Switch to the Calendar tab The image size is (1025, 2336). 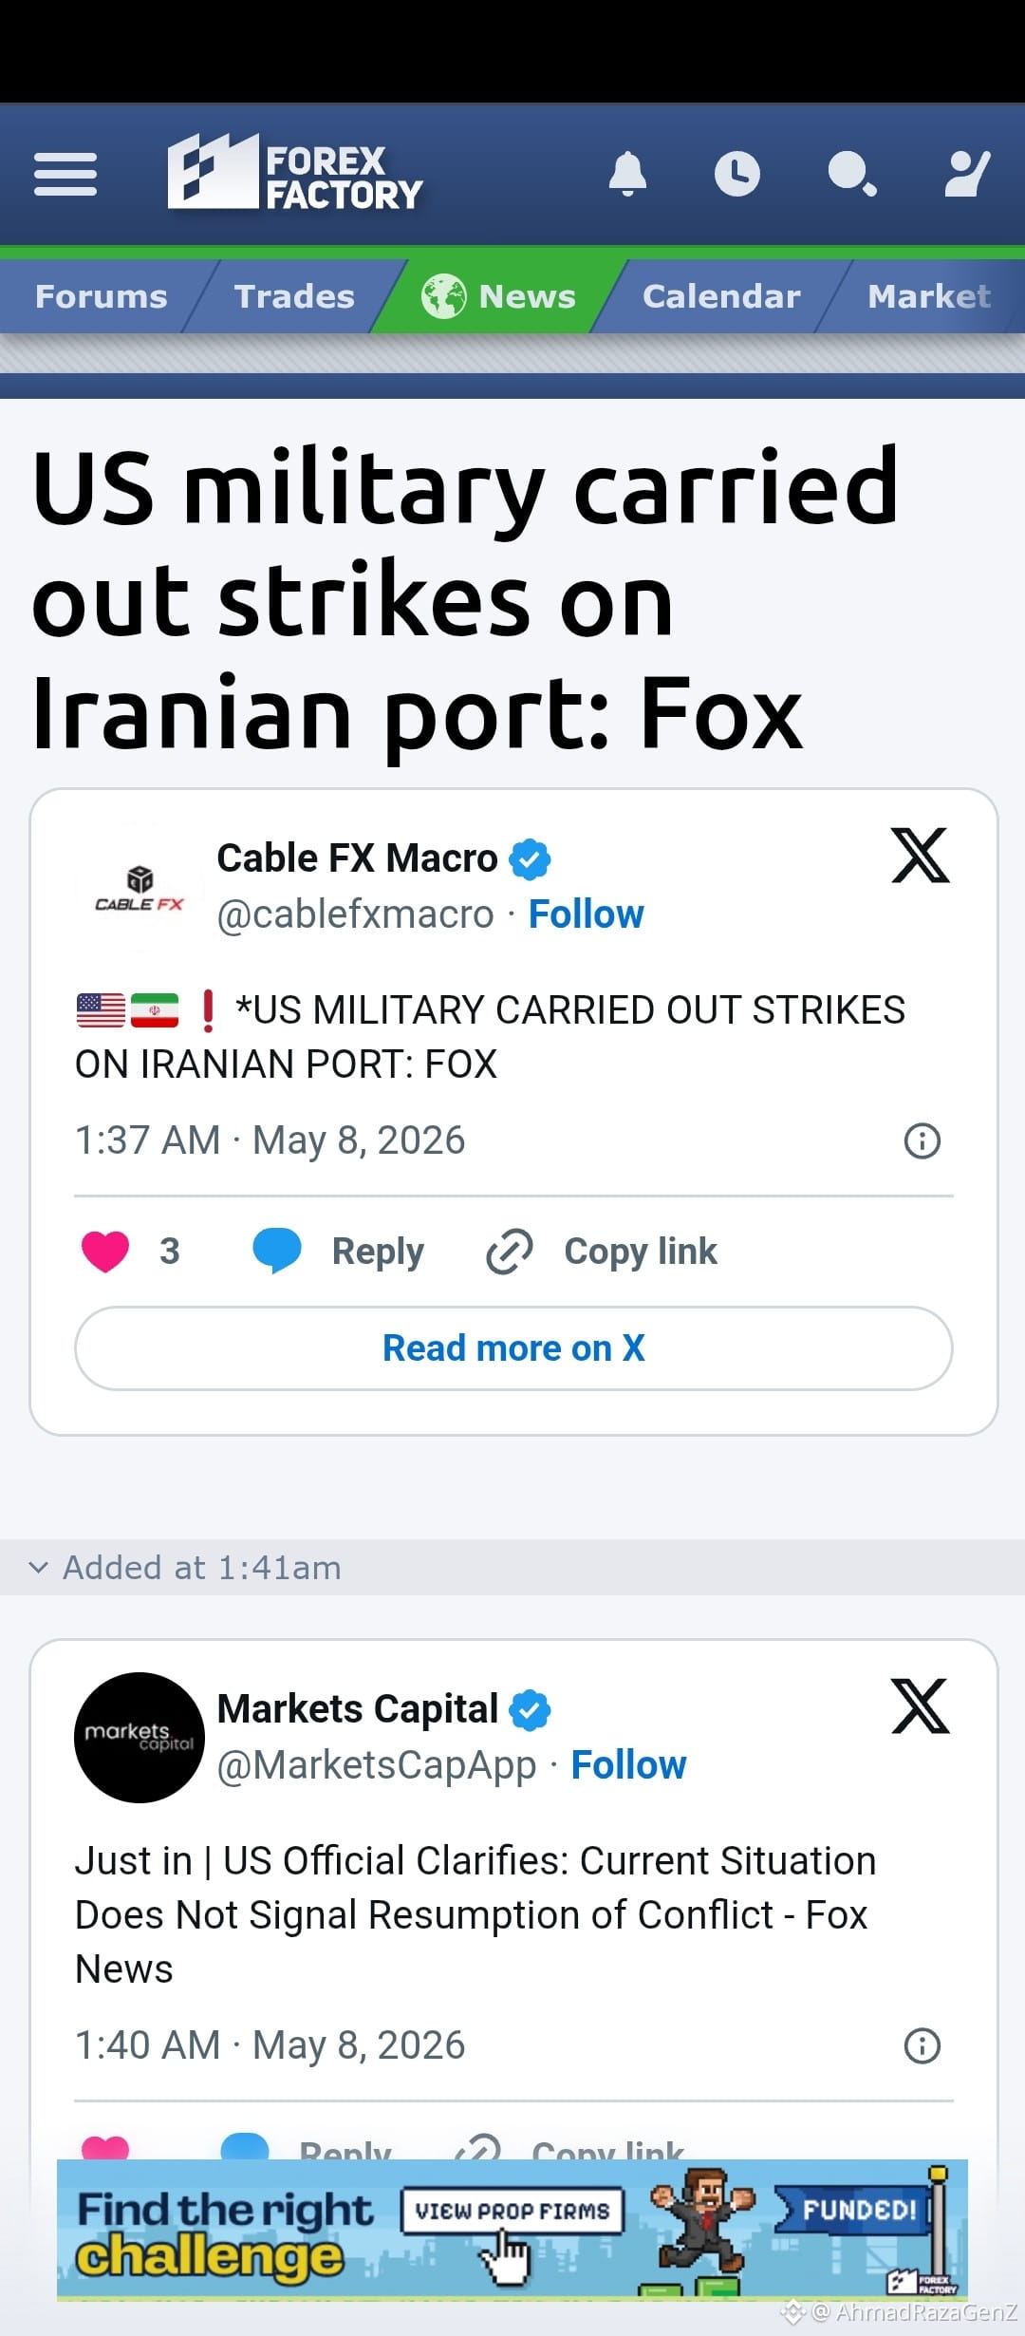721,296
